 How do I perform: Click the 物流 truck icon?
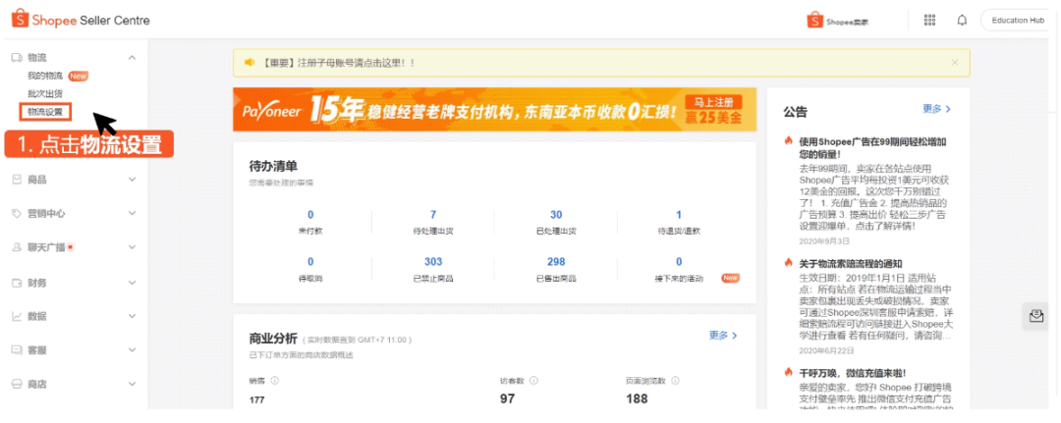[17, 58]
